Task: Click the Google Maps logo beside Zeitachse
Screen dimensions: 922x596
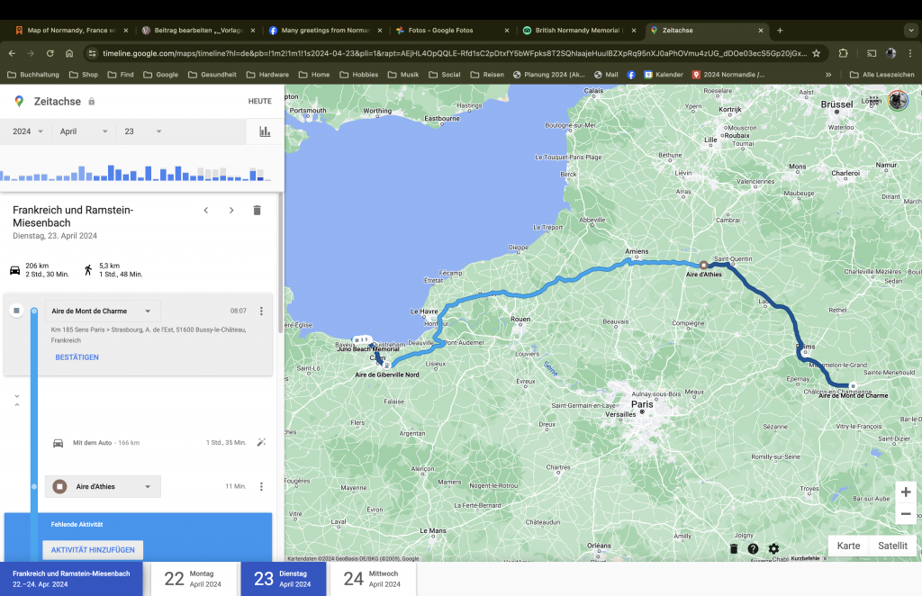Action: click(20, 102)
